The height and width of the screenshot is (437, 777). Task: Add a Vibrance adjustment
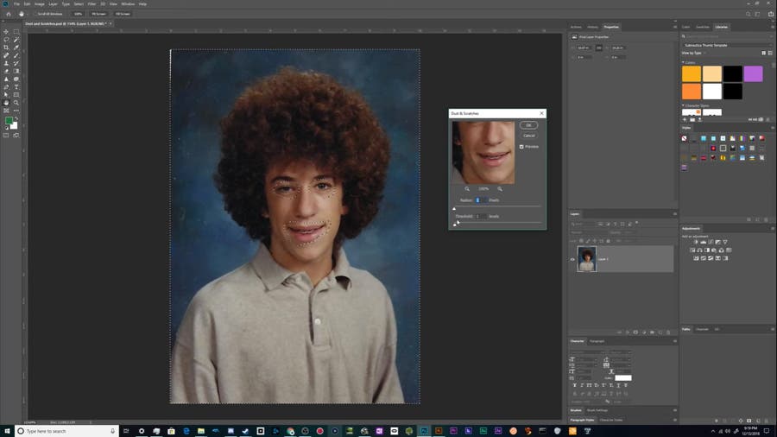(x=725, y=243)
